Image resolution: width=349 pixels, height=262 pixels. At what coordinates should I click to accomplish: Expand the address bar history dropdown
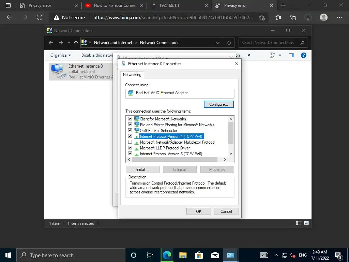[x=218, y=43]
